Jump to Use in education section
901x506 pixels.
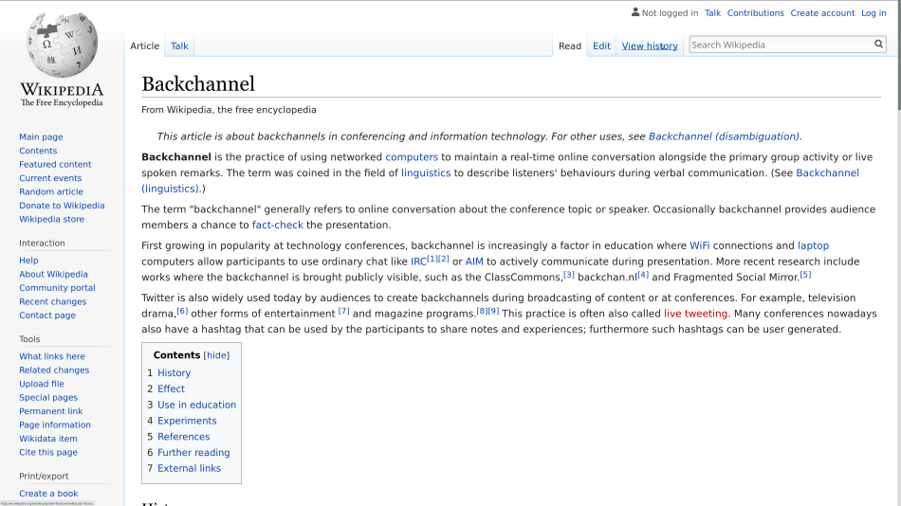pyautogui.click(x=196, y=405)
